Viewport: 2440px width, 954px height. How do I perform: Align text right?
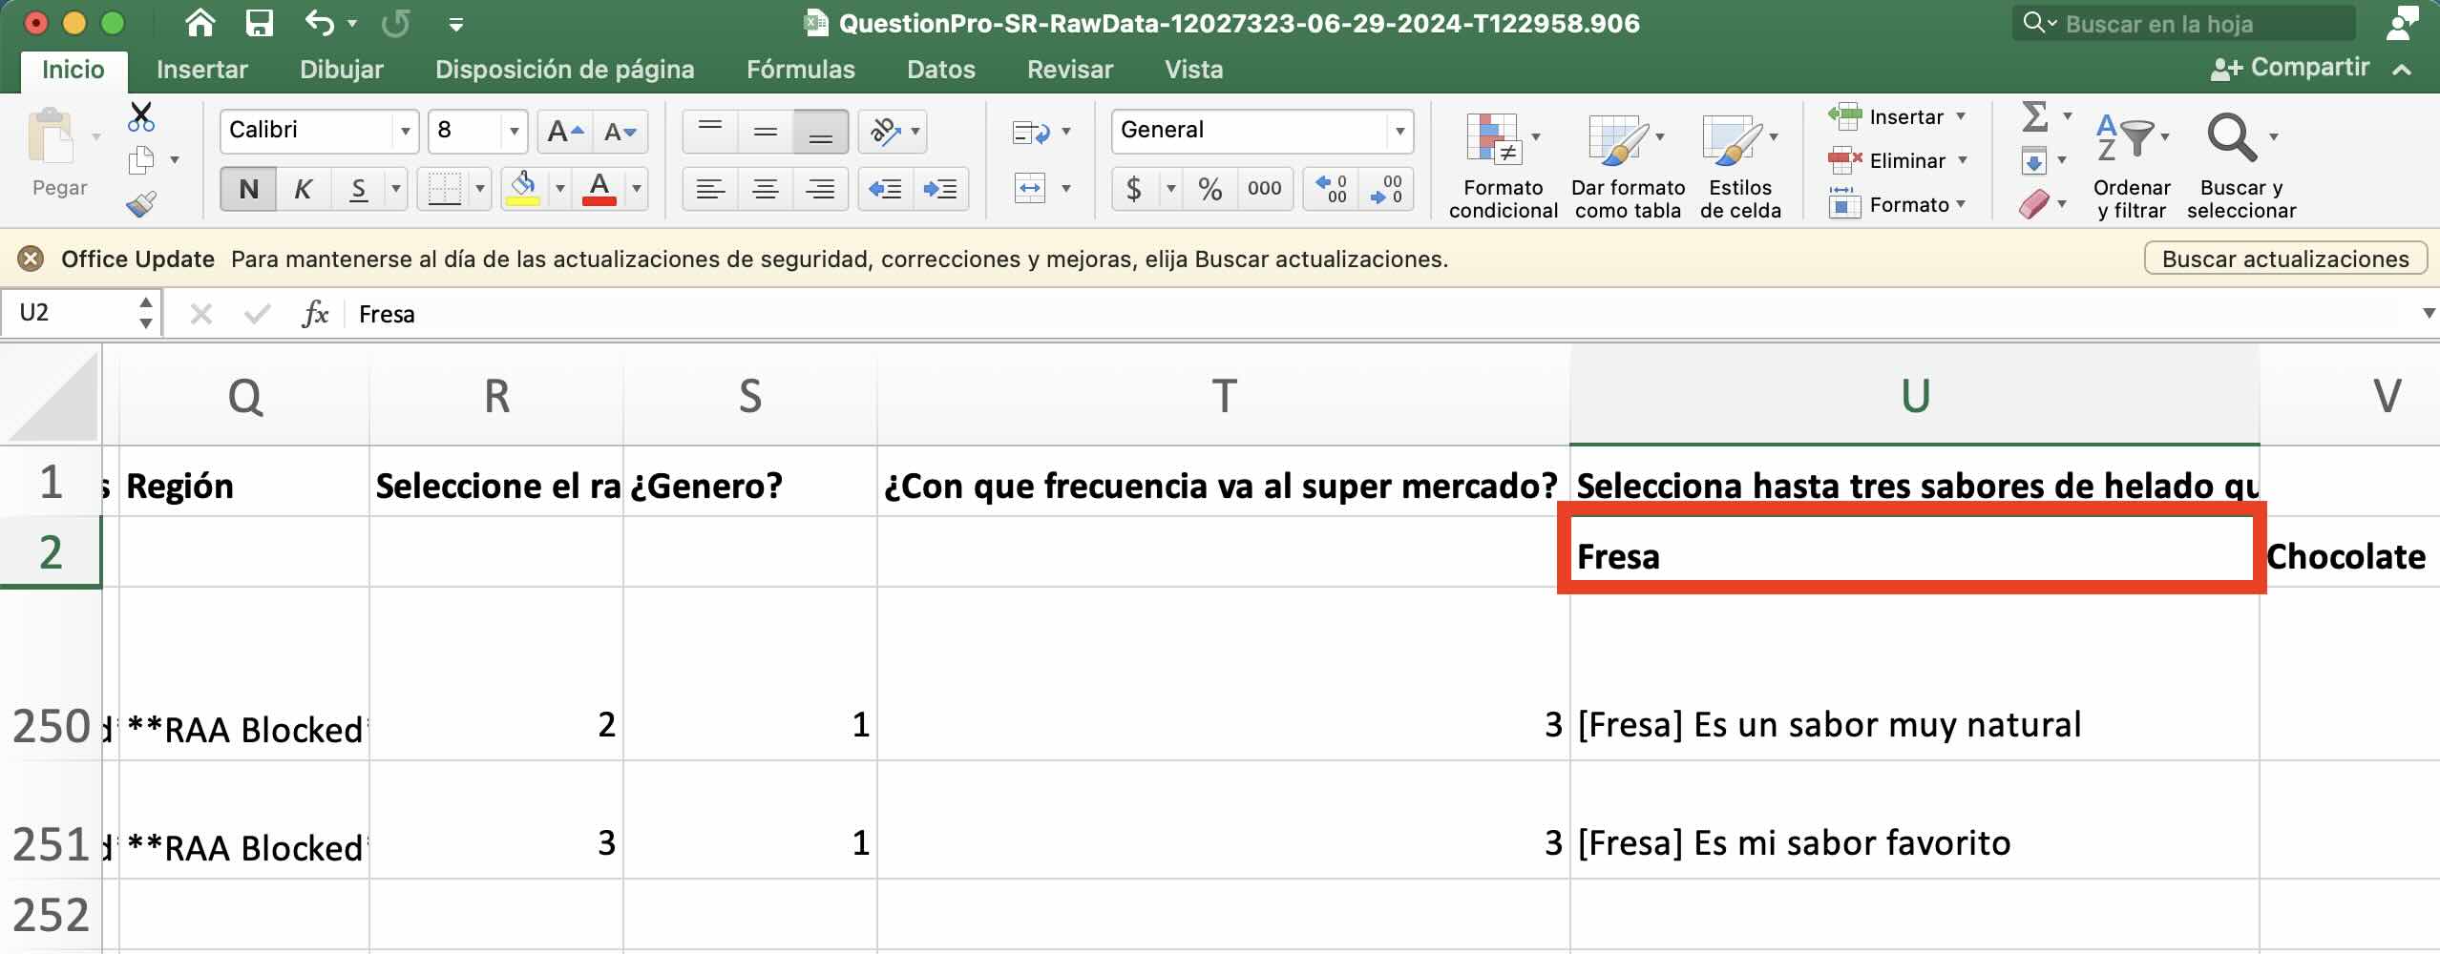820,189
